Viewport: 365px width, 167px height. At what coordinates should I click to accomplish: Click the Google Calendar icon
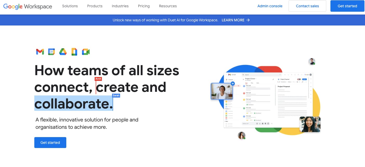pyautogui.click(x=51, y=52)
